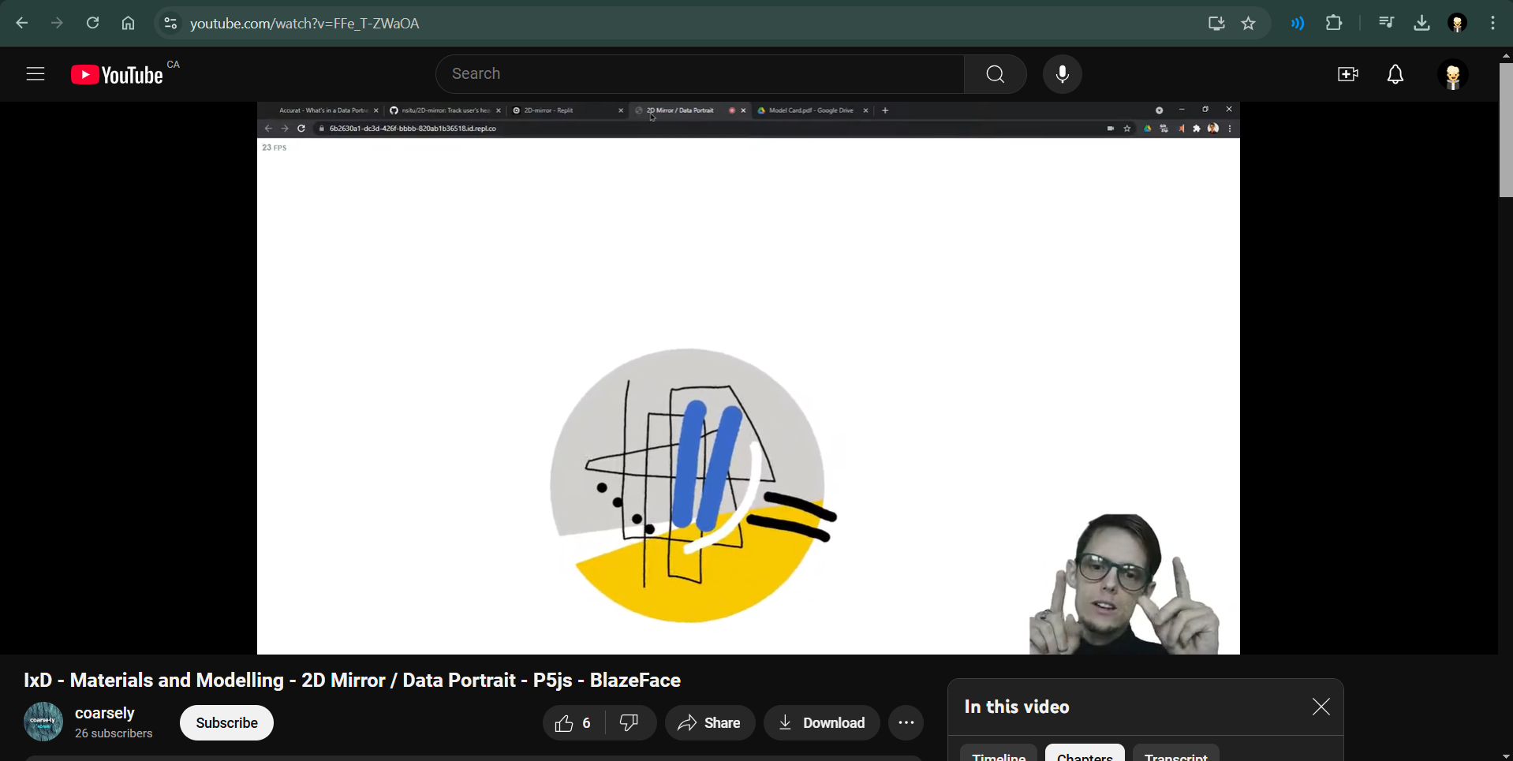
Task: Click the search magnifier button
Action: pyautogui.click(x=995, y=74)
